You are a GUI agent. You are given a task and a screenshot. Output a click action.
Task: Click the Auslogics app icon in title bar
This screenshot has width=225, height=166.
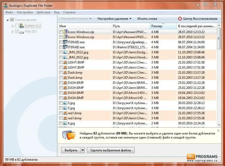click(6, 6)
